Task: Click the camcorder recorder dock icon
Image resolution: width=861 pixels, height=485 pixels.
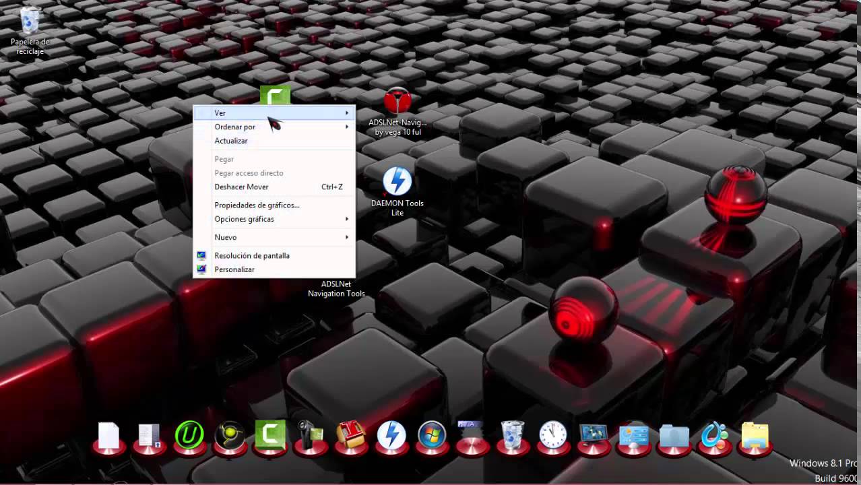Action: tap(311, 435)
